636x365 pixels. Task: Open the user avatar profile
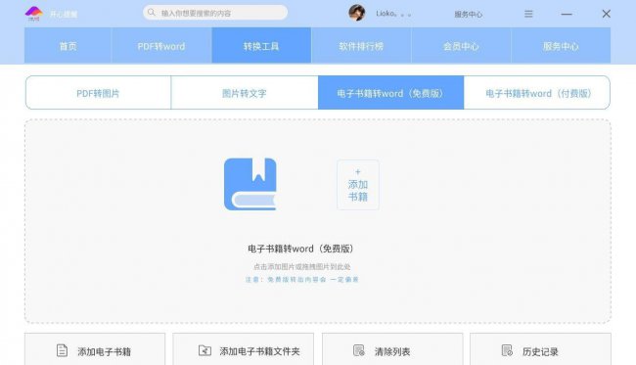357,13
